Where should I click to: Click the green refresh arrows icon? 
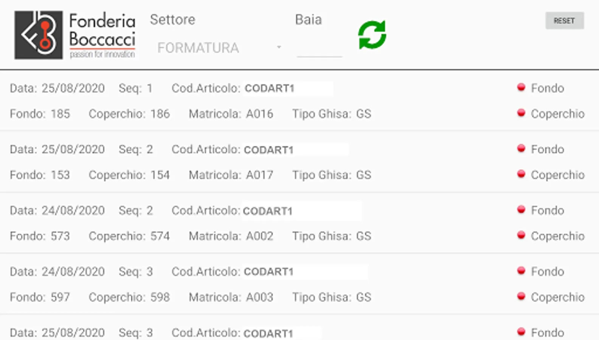(x=372, y=35)
